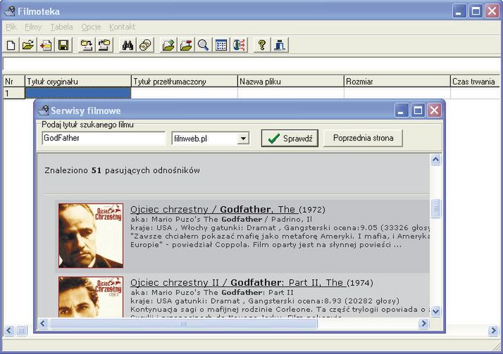The height and width of the screenshot is (354, 503).
Task: Open the Tabela menu
Action: point(61,27)
